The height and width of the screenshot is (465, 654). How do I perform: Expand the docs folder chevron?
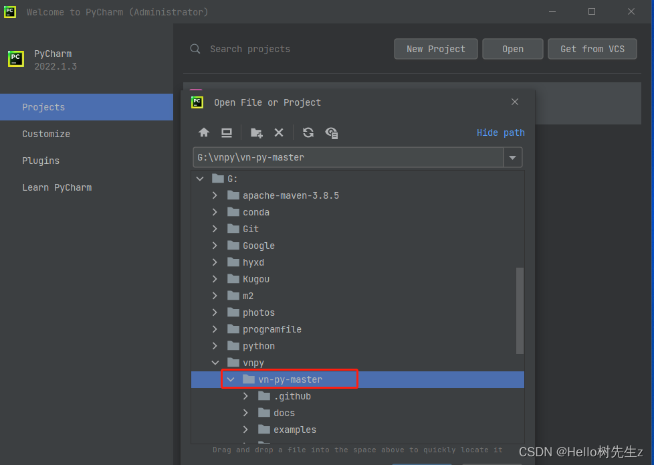pos(245,412)
